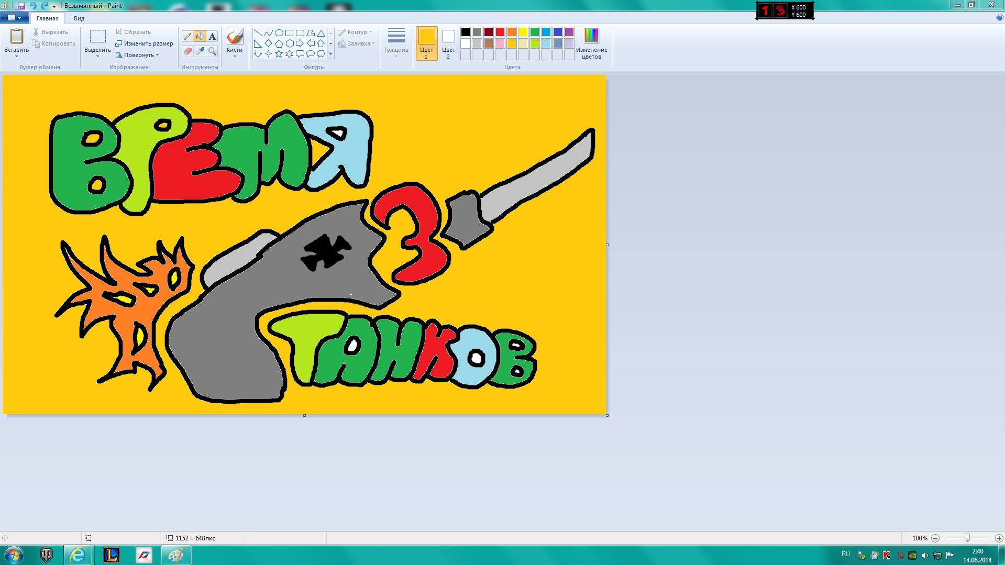Pick the red color swatch
Screen dimensions: 1005x565
[500, 32]
